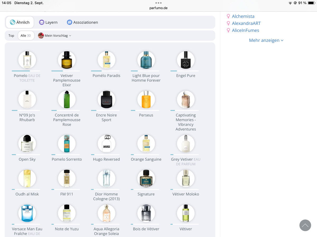This screenshot has width=317, height=237.
Task: Switch to the Assoziationen tab
Action: pos(82,22)
